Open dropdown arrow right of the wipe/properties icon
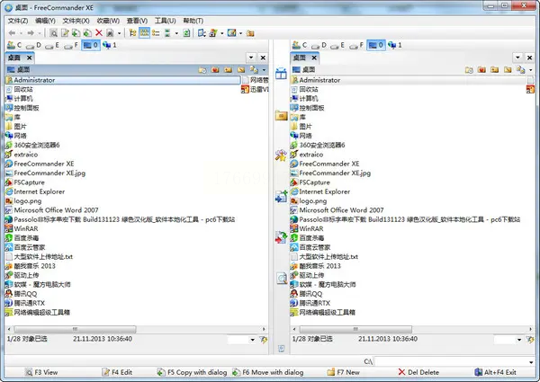540x382 pixels. 120,33
